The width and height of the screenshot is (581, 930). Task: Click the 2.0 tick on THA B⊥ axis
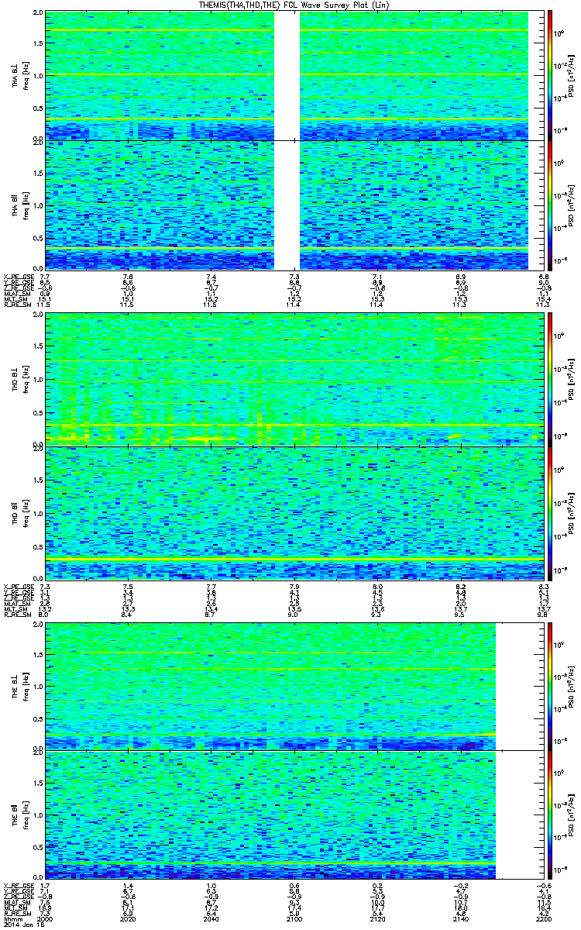(x=38, y=14)
